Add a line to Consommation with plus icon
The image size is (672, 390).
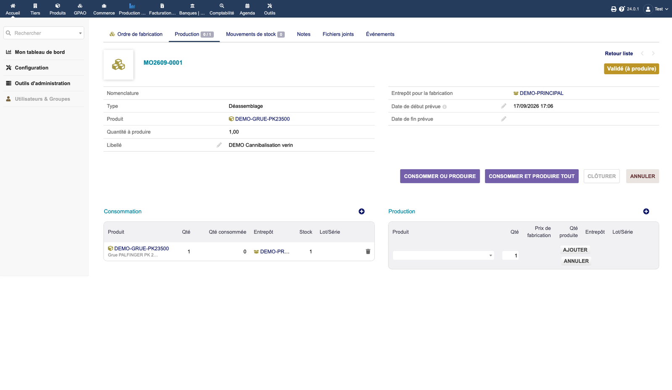click(x=362, y=212)
